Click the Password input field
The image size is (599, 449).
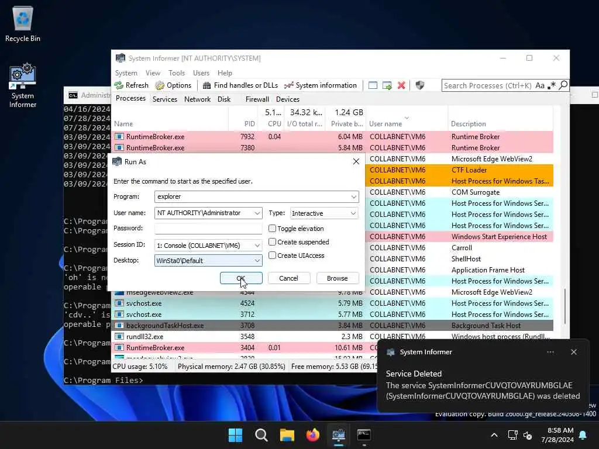coord(208,229)
